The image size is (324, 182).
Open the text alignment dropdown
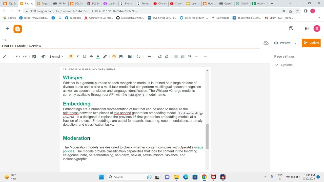[151, 56]
